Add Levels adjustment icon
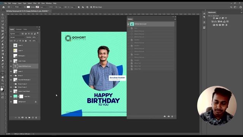This screenshot has height=137, width=243. [x=217, y=18]
